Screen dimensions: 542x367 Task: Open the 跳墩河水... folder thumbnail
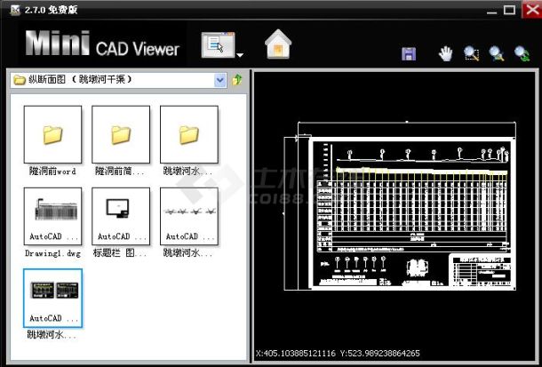(x=189, y=134)
